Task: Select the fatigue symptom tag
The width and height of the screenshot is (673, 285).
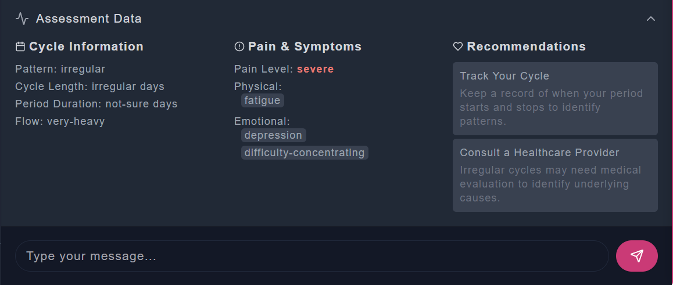Action: click(263, 100)
